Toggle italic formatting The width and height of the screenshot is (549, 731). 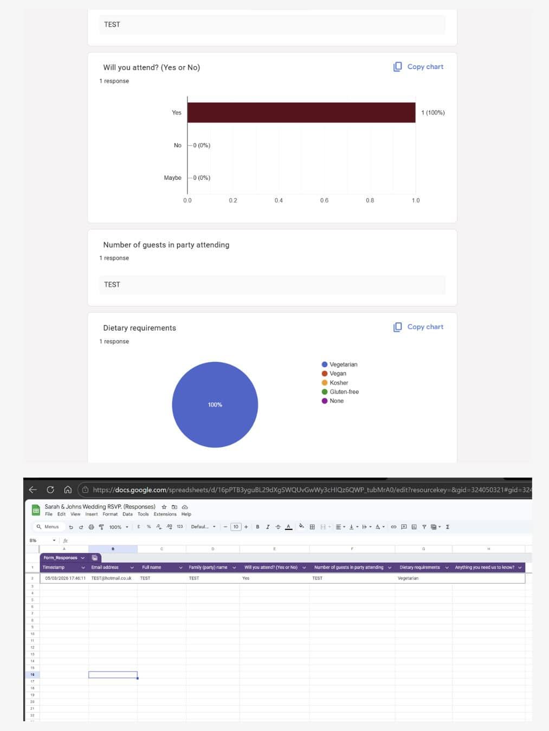(x=268, y=527)
